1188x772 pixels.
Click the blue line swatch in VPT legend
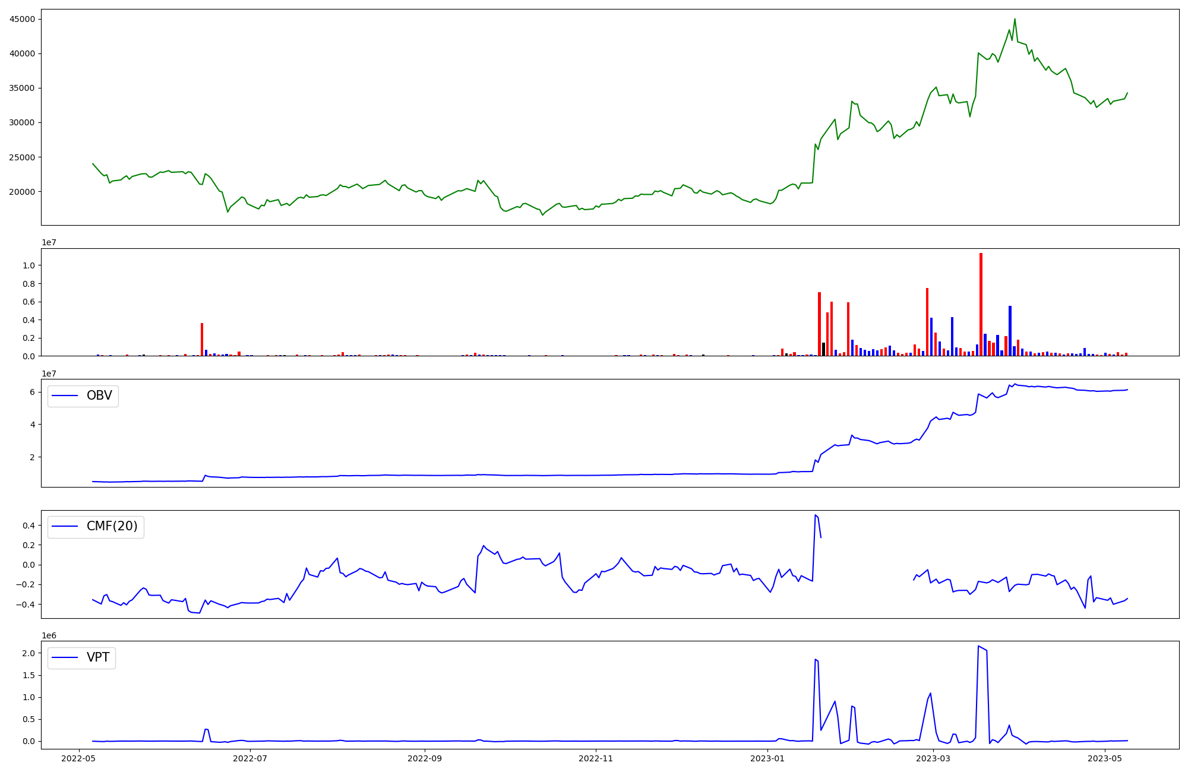65,657
